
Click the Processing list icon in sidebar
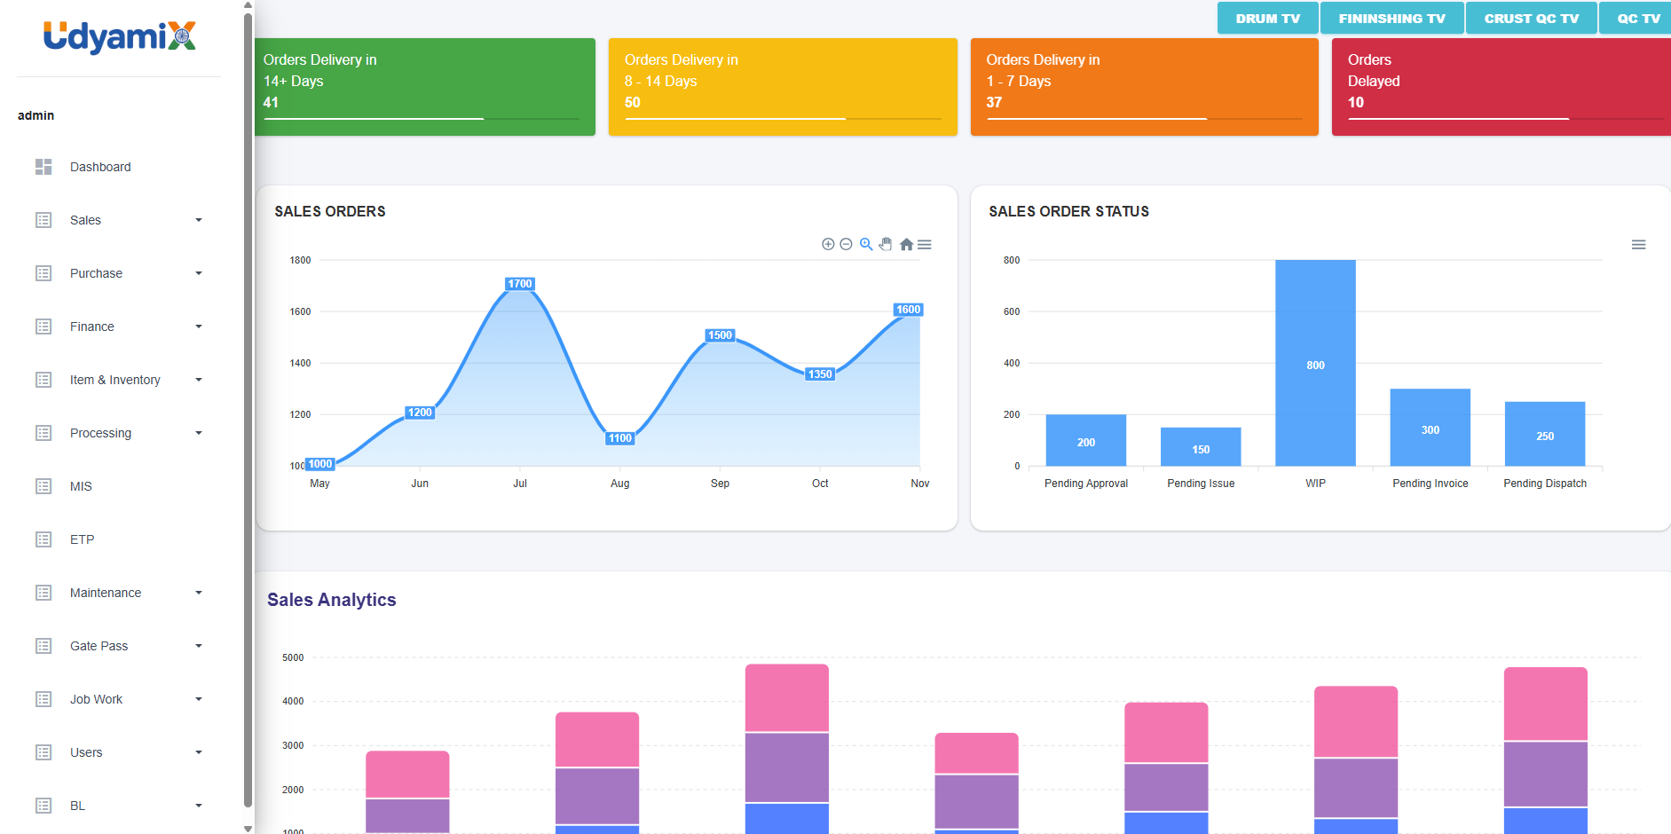click(43, 433)
